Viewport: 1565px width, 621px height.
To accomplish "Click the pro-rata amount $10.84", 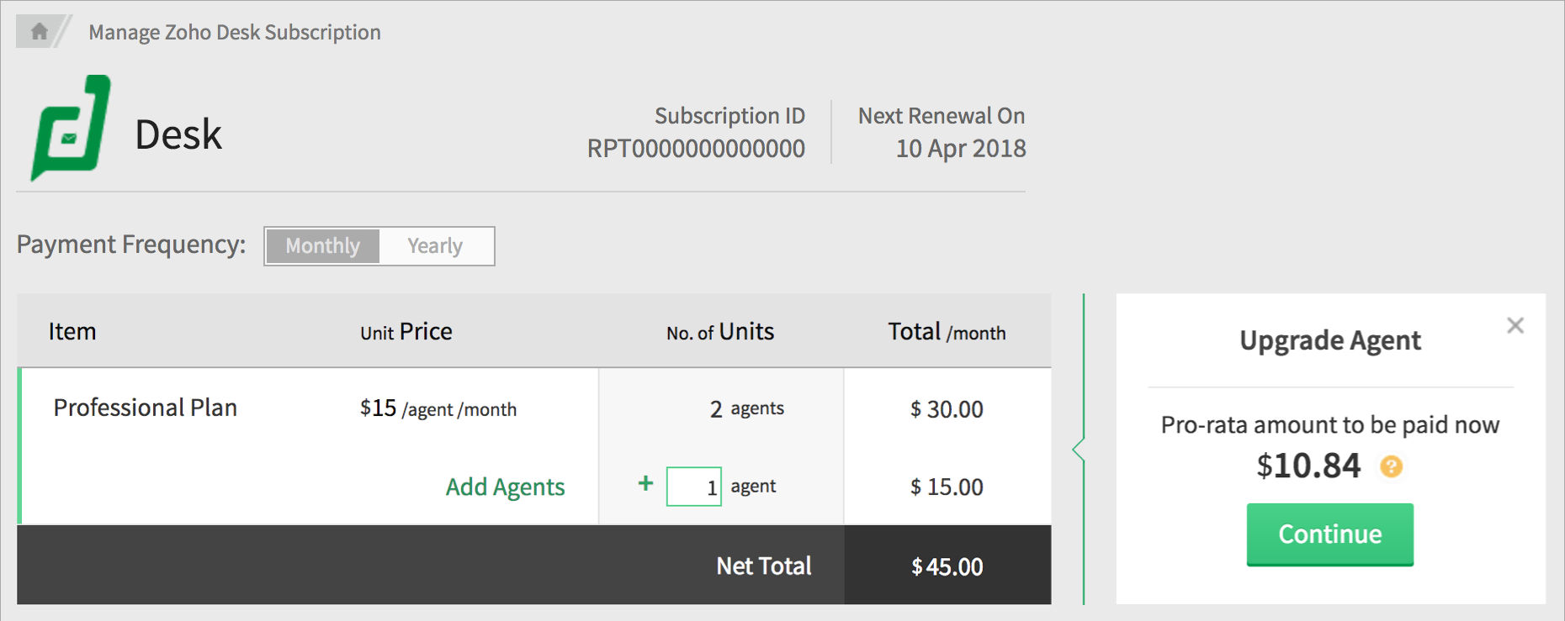I will [1308, 466].
